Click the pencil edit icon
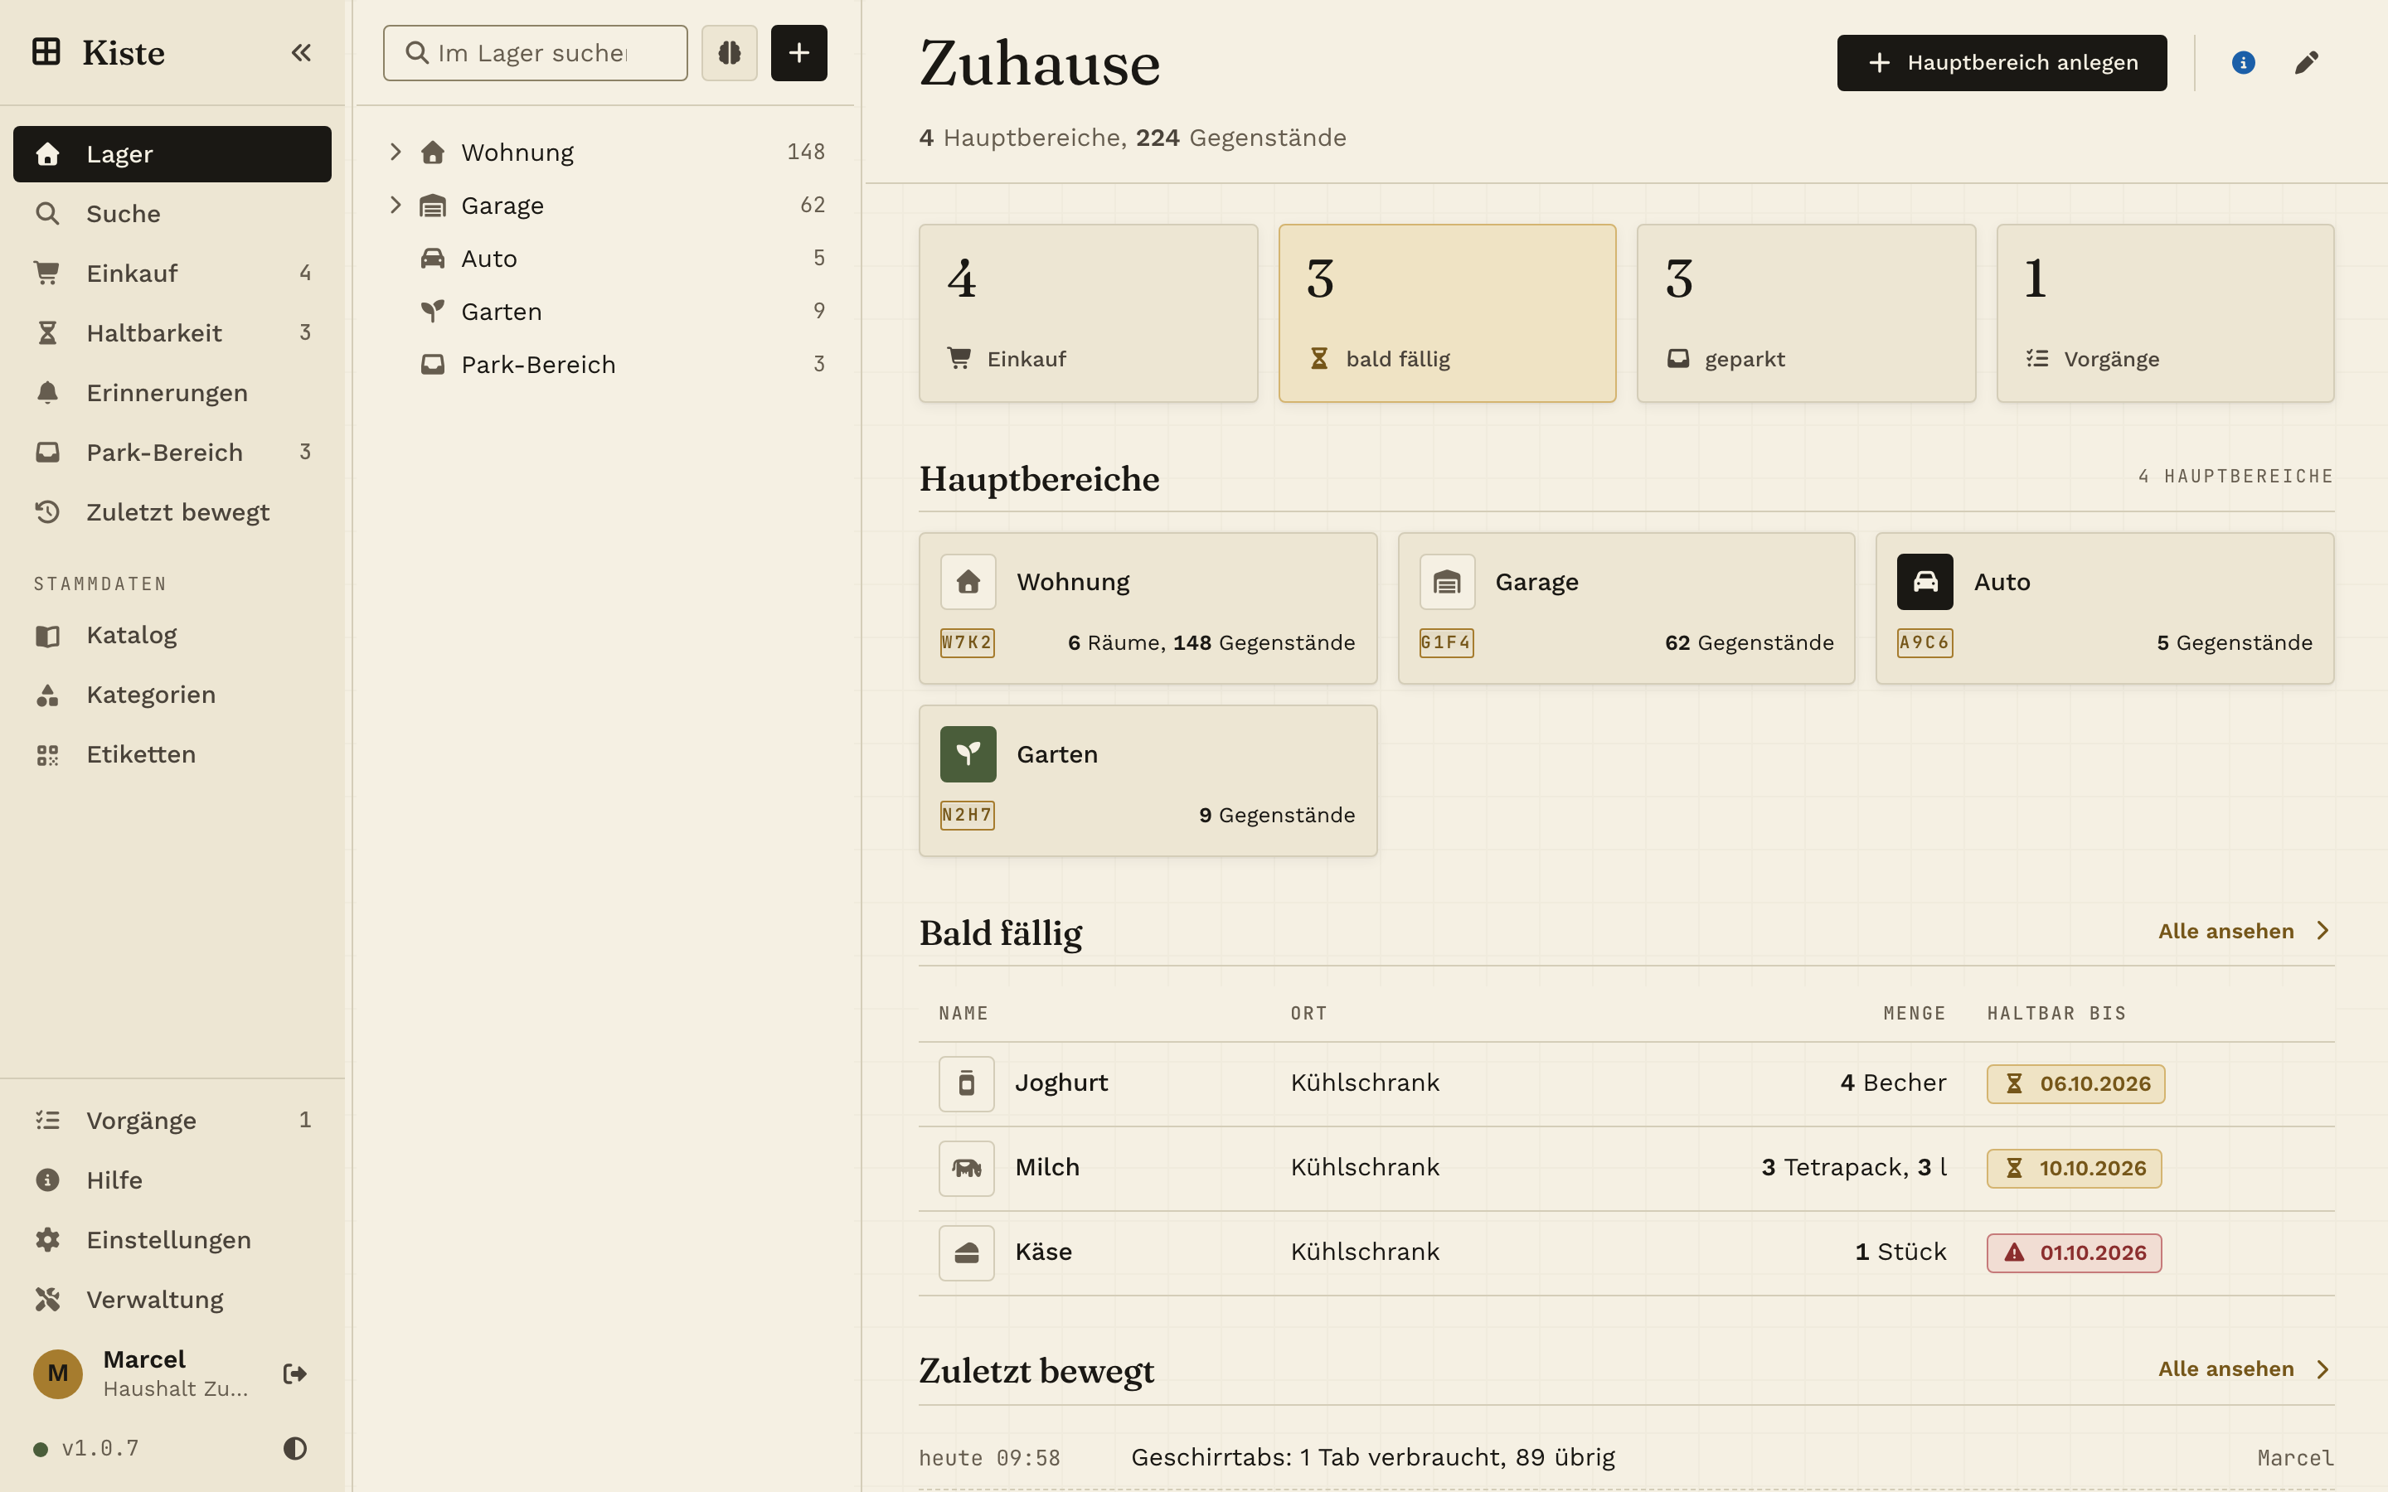2388x1492 pixels. (2306, 63)
